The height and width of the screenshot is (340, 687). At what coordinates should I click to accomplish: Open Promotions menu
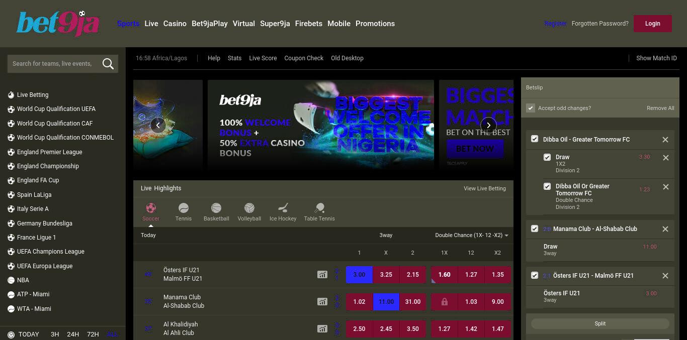point(375,24)
